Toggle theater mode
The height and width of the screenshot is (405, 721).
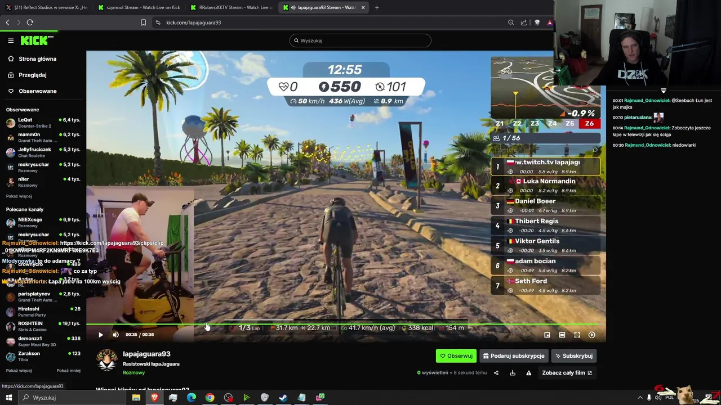[x=562, y=335]
